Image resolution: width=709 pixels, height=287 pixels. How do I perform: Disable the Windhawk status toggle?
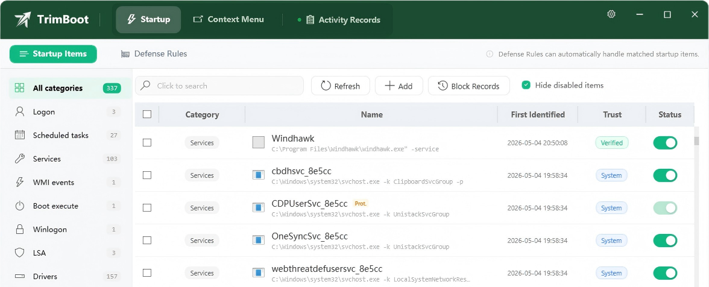point(665,143)
